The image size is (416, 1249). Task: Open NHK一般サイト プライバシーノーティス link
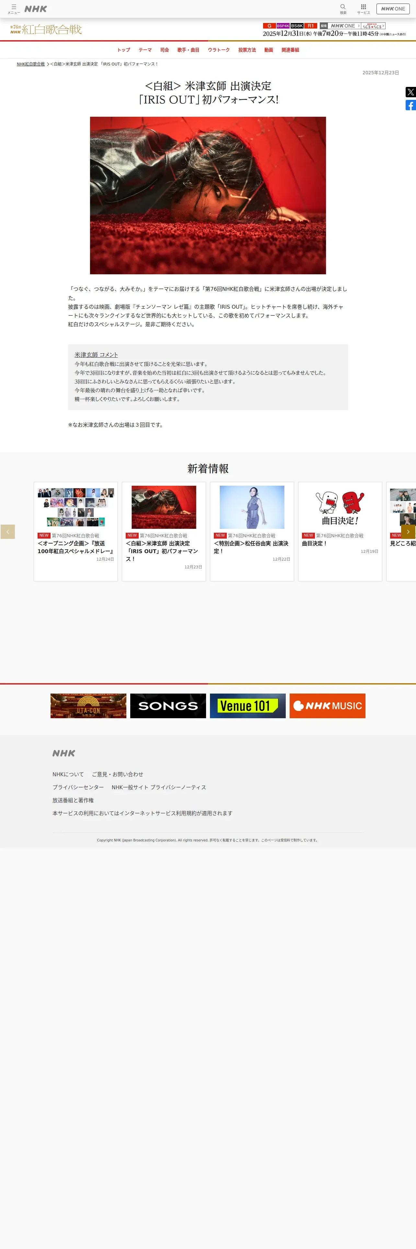[159, 787]
